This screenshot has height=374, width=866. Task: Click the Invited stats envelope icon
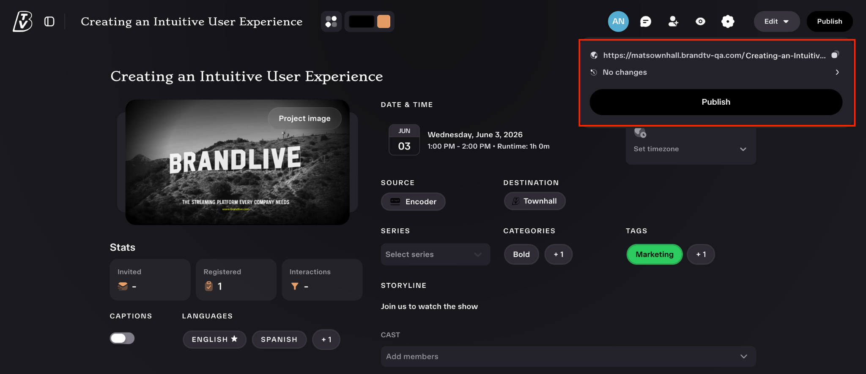(x=123, y=286)
